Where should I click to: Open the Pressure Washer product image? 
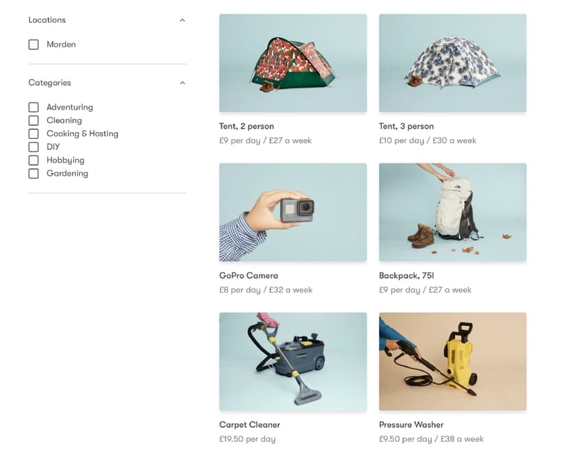452,361
